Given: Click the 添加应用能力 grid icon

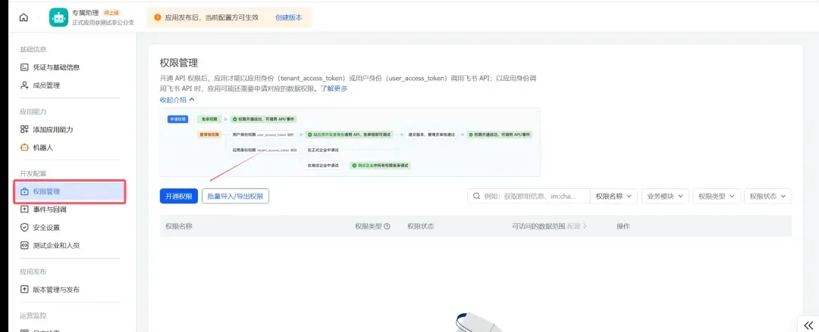Looking at the screenshot, I should pyautogui.click(x=24, y=129).
